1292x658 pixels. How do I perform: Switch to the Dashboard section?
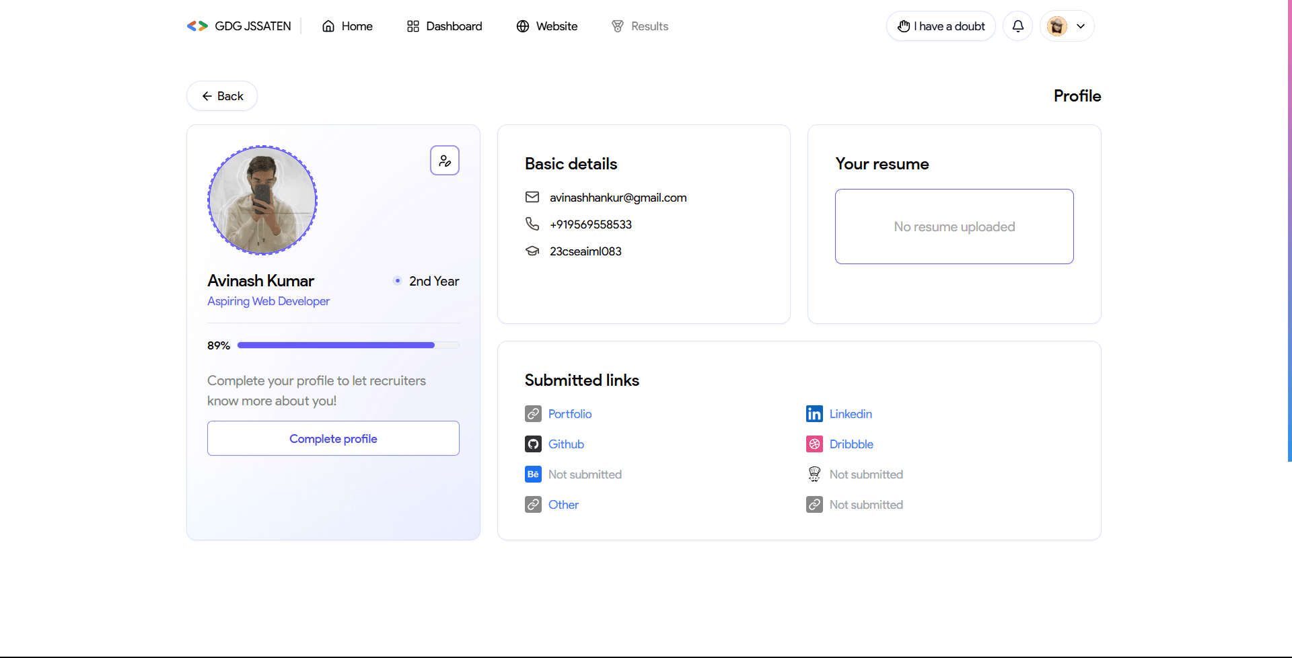coord(444,26)
